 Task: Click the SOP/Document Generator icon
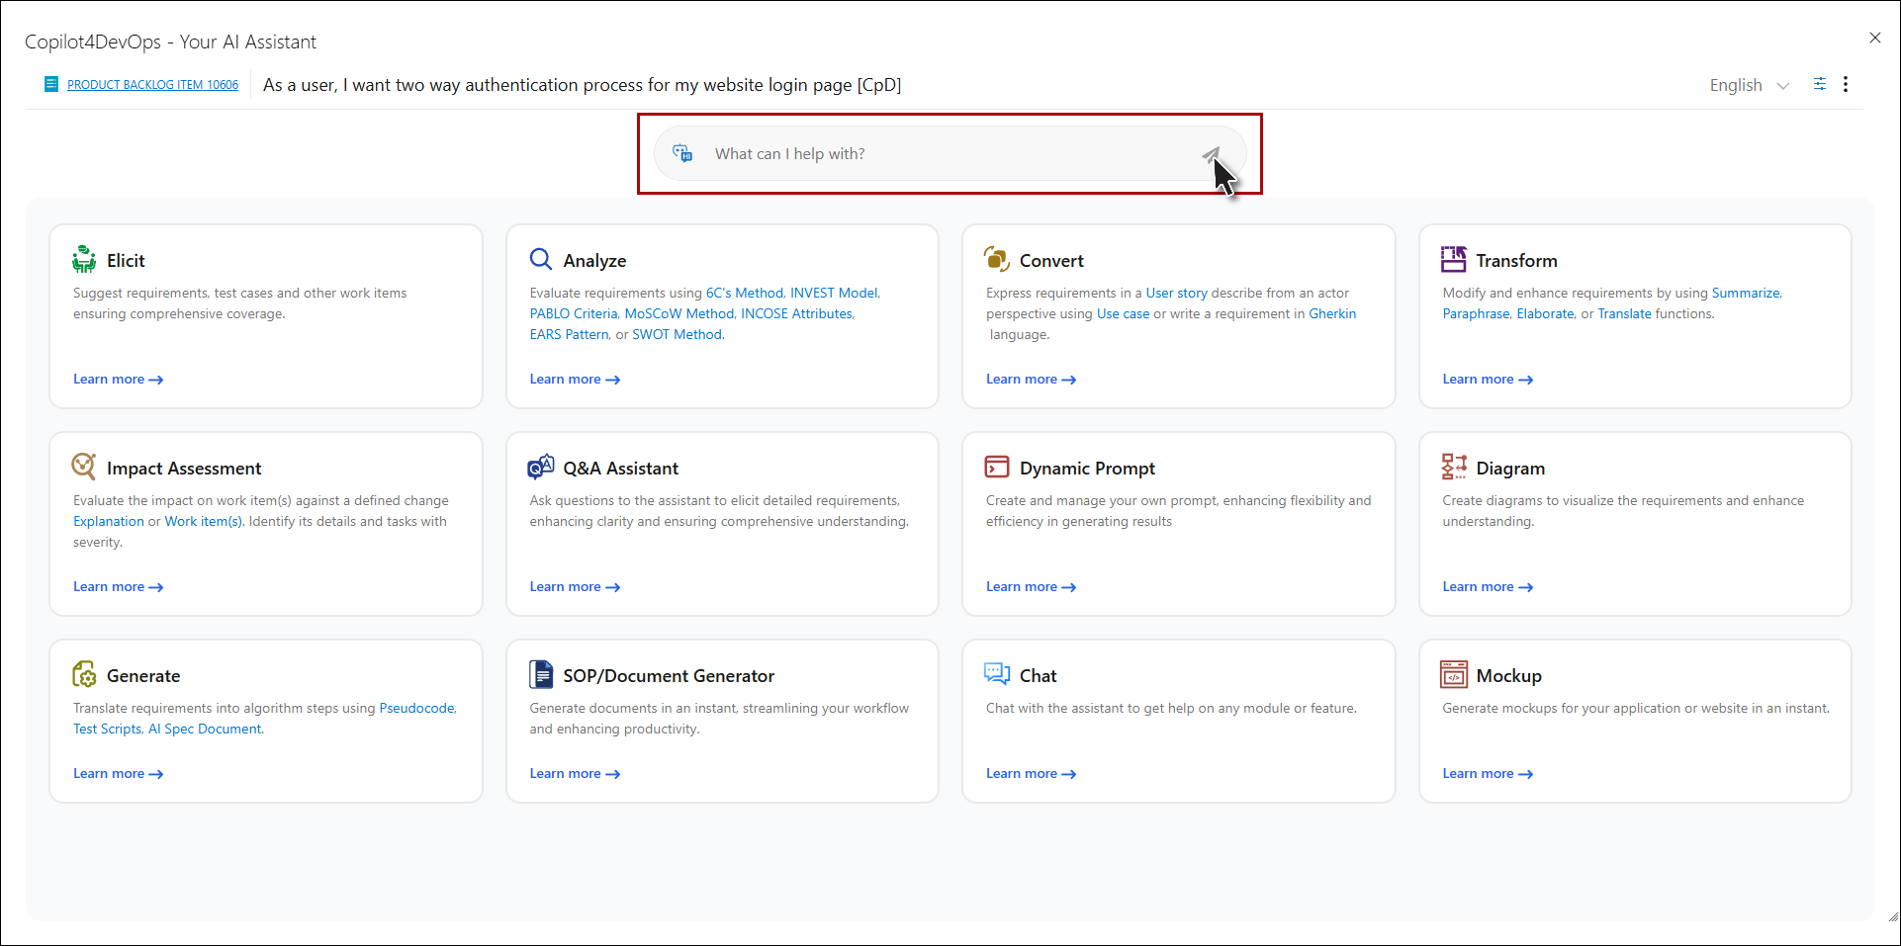[541, 674]
